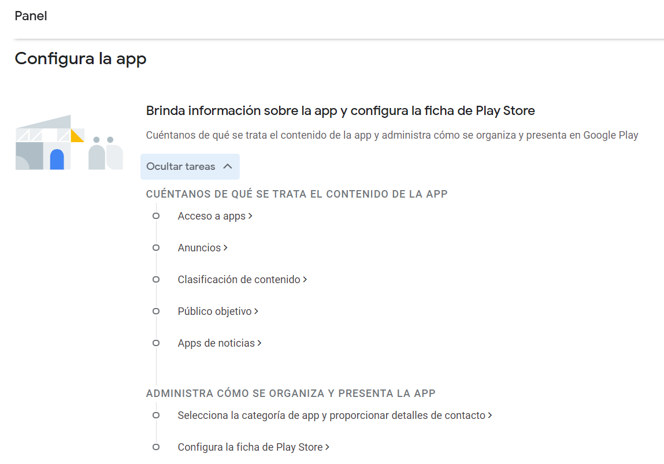Click status circle beside Acceso a apps
Screen dimensions: 664x464
click(156, 216)
